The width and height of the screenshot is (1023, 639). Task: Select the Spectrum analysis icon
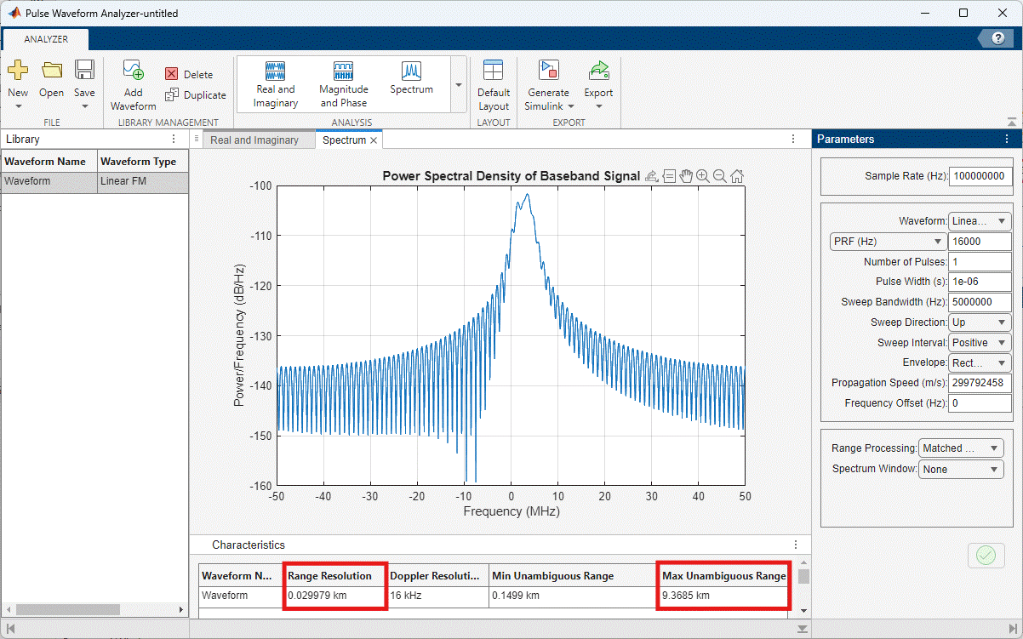coord(411,77)
